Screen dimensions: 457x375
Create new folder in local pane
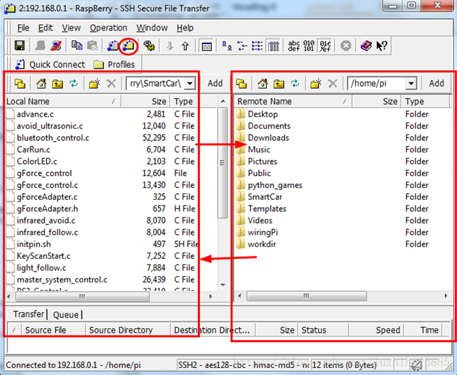coord(94,84)
